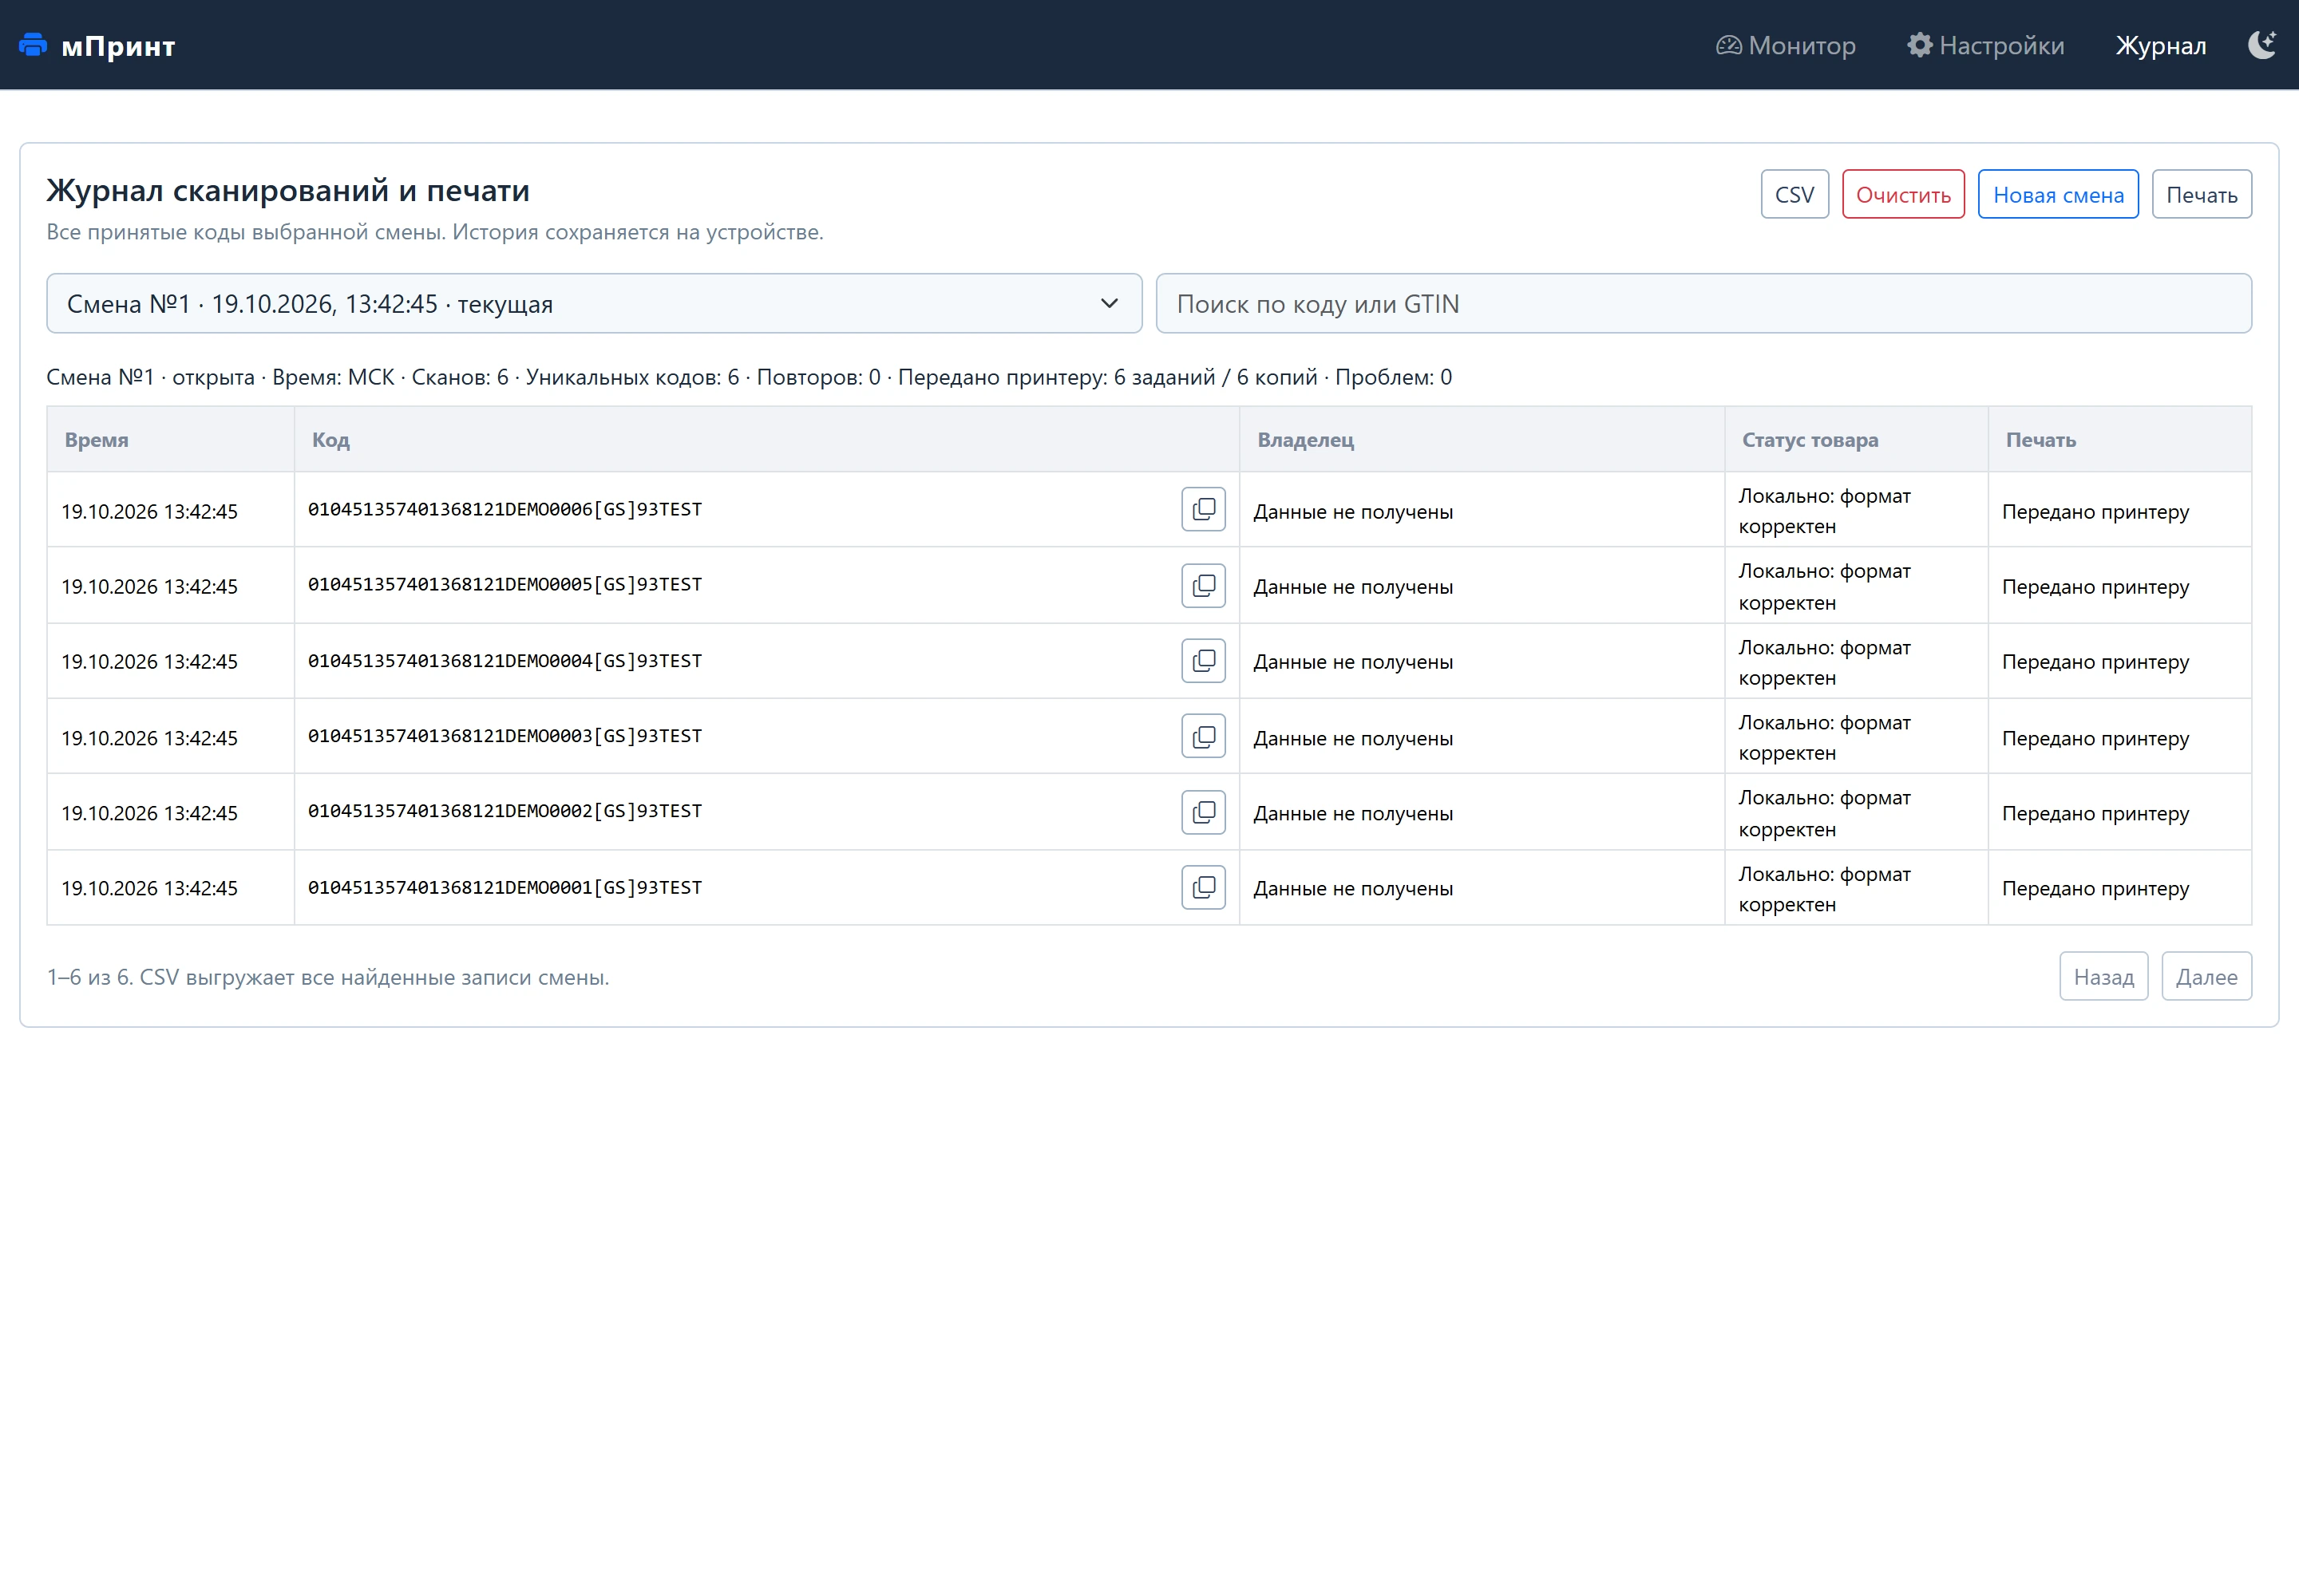Click the Назад pagination button
Image resolution: width=2299 pixels, height=1596 pixels.
pos(2103,976)
